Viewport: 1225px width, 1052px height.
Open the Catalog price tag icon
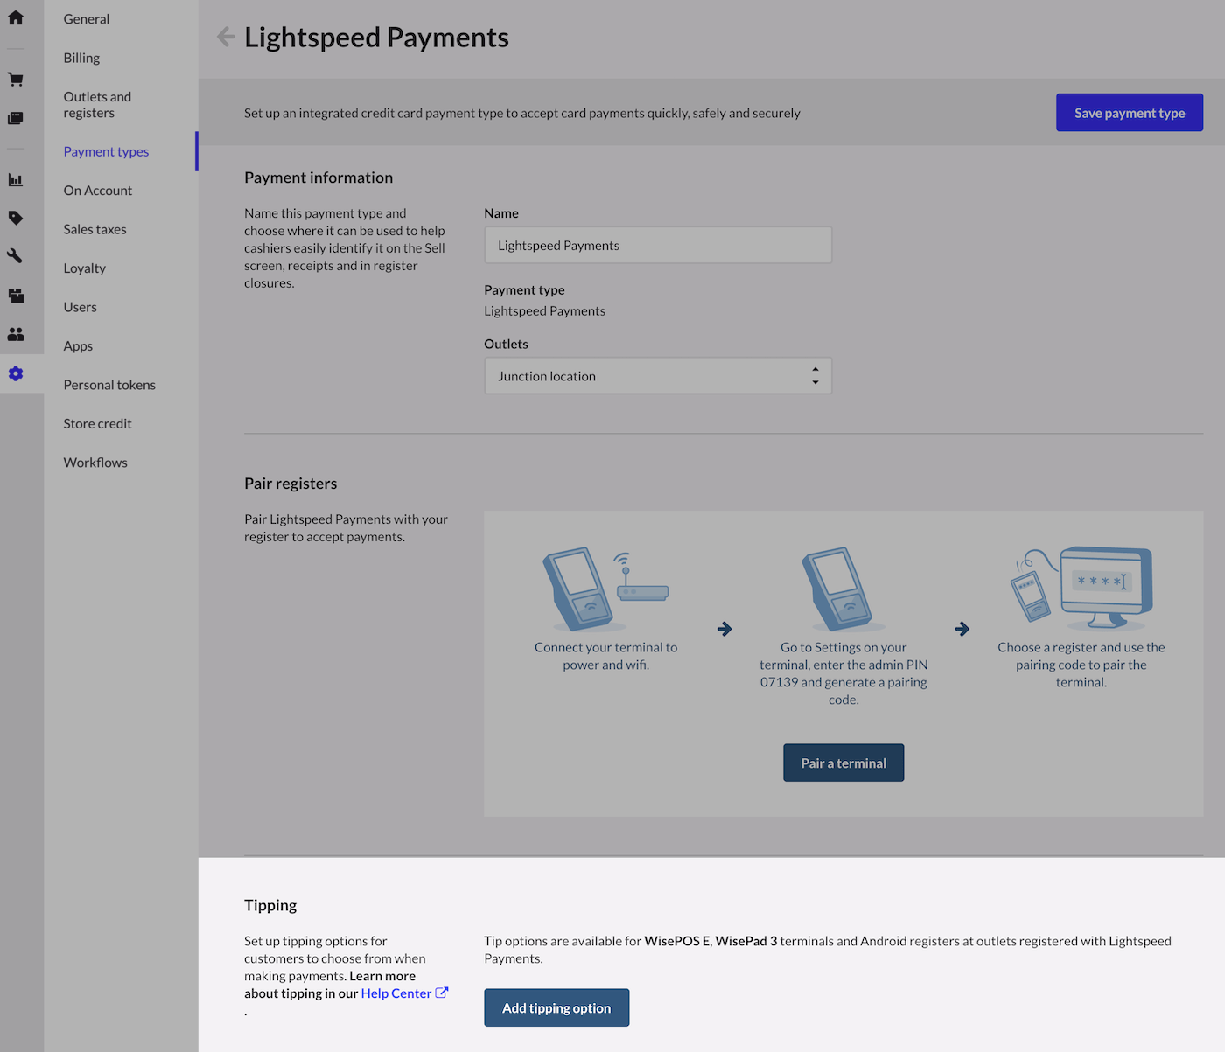[16, 218]
